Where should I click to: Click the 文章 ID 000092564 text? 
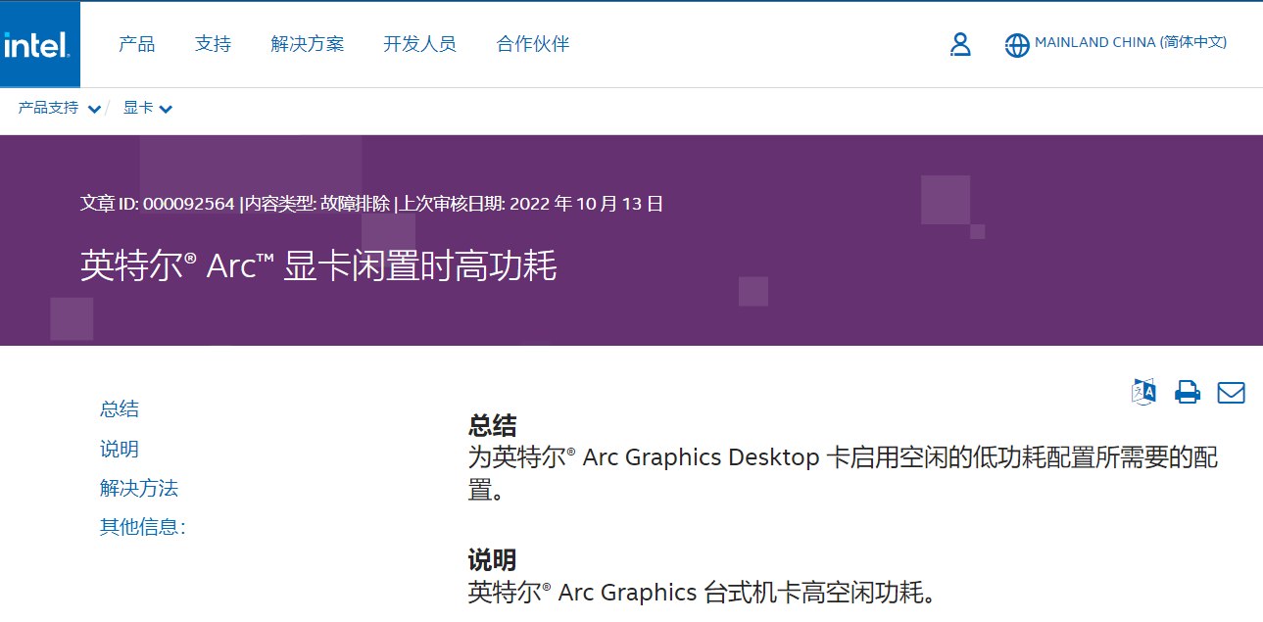[x=158, y=204]
